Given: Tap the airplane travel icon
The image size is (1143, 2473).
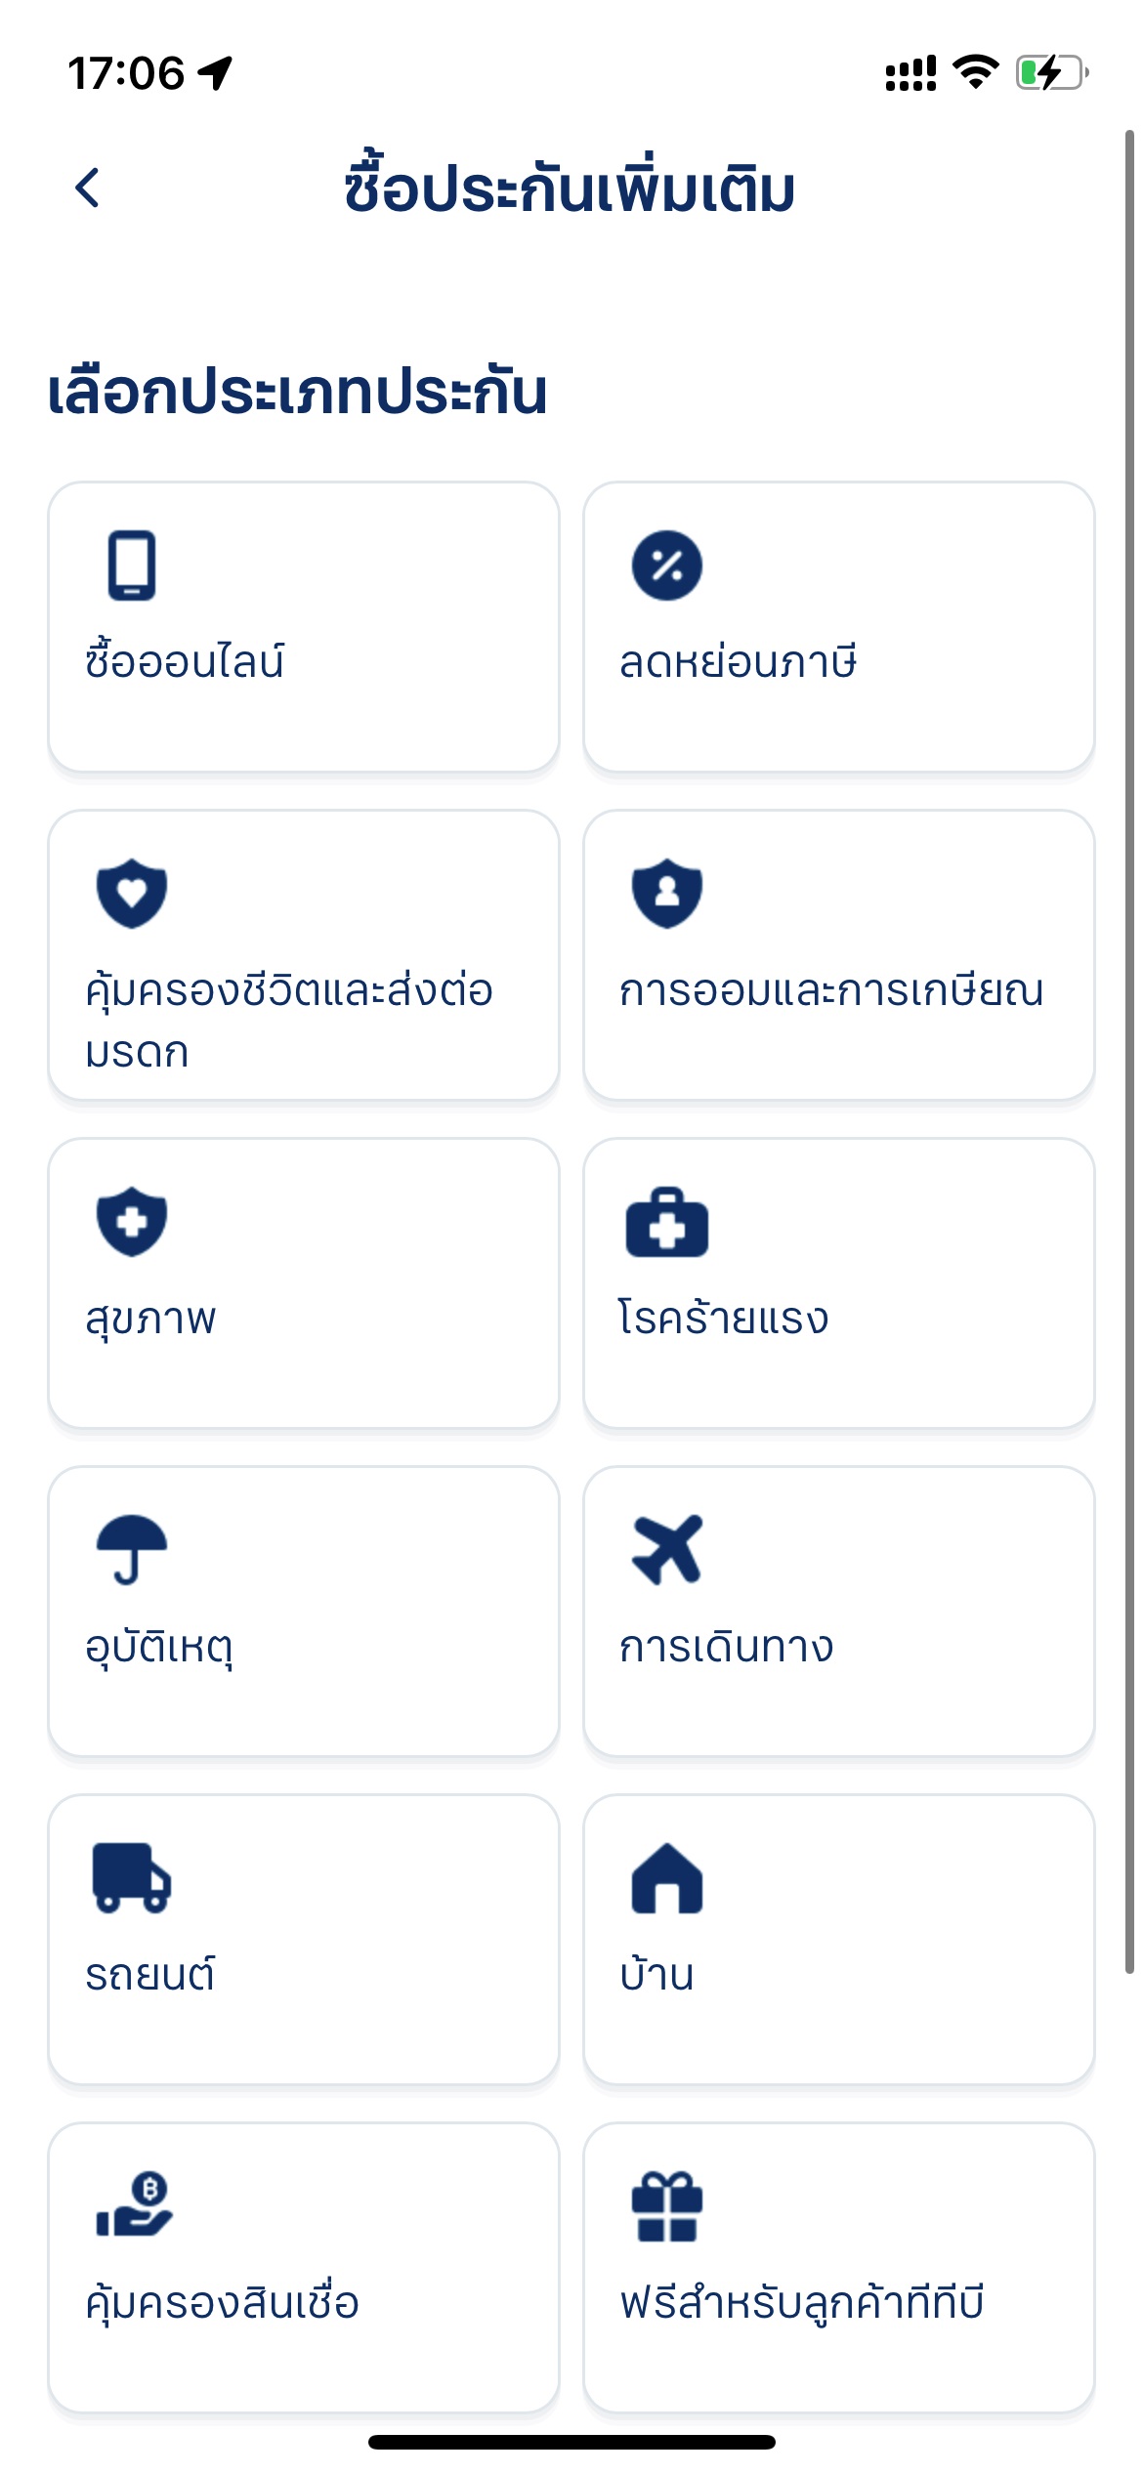Looking at the screenshot, I should click(667, 1549).
